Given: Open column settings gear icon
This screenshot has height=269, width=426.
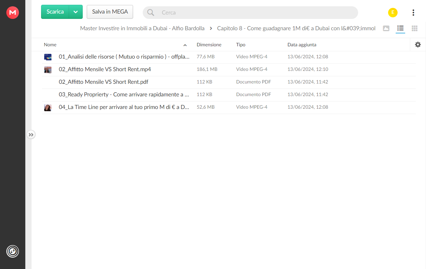Looking at the screenshot, I should pyautogui.click(x=418, y=45).
